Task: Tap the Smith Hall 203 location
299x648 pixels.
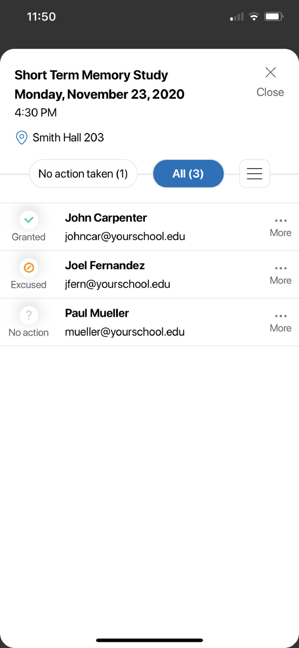Action: coord(68,138)
